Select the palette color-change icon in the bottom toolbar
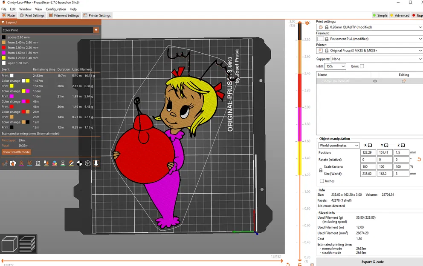Image resolution: width=423 pixels, height=266 pixels. [54, 163]
